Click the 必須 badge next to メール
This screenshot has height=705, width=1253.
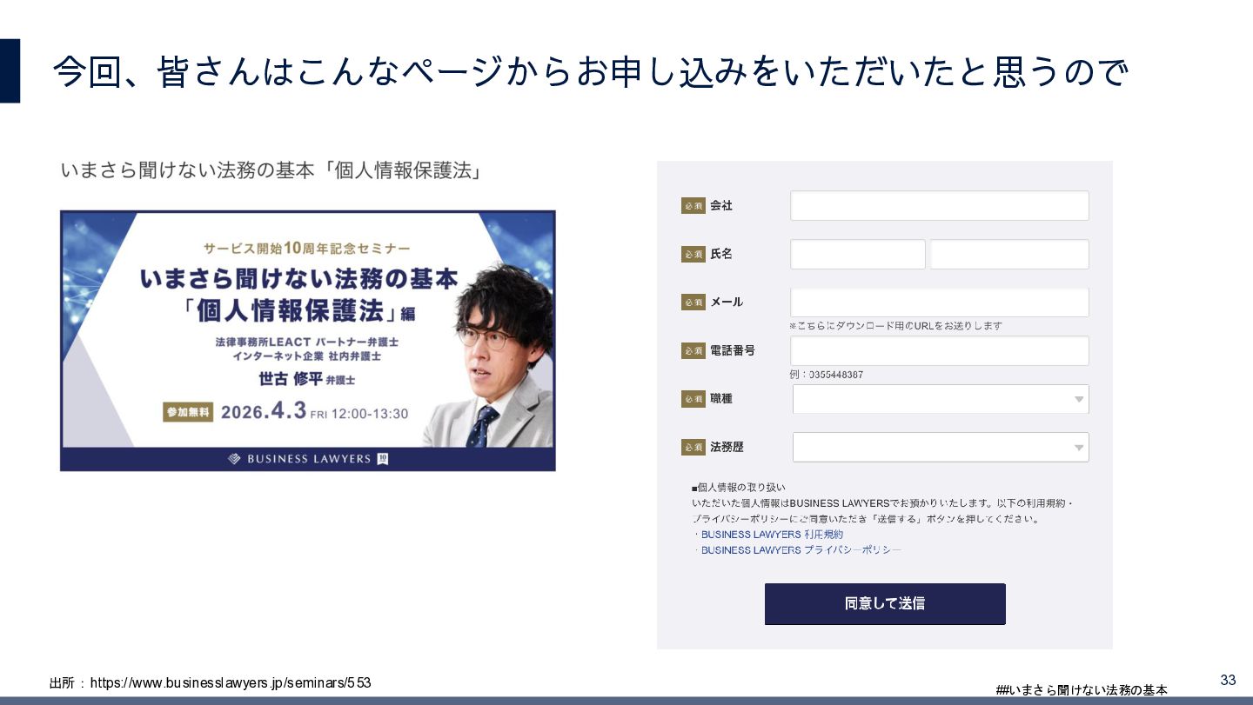(694, 303)
